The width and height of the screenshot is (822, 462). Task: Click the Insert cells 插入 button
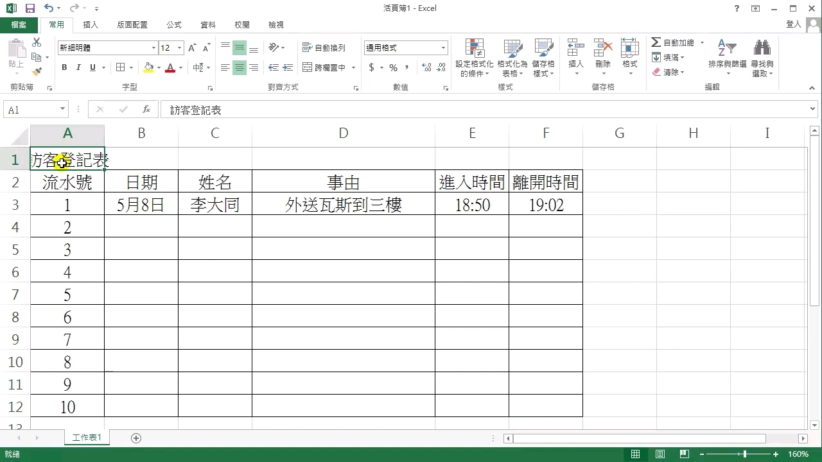tap(576, 58)
